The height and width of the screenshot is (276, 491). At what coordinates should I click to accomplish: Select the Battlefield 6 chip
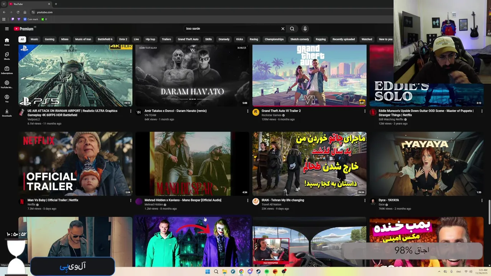[x=105, y=39]
